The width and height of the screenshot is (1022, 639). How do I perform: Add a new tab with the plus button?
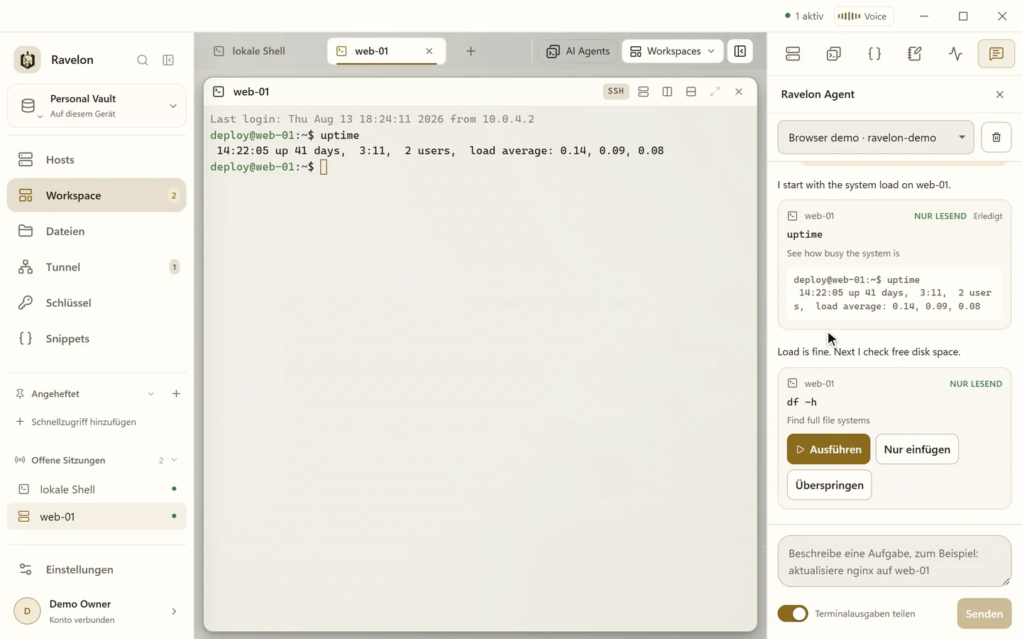[471, 51]
